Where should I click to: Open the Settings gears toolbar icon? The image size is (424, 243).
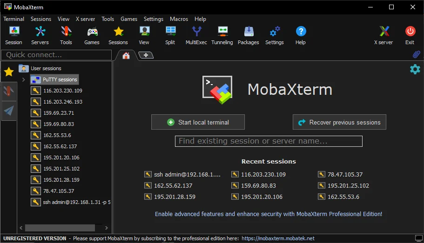[275, 35]
